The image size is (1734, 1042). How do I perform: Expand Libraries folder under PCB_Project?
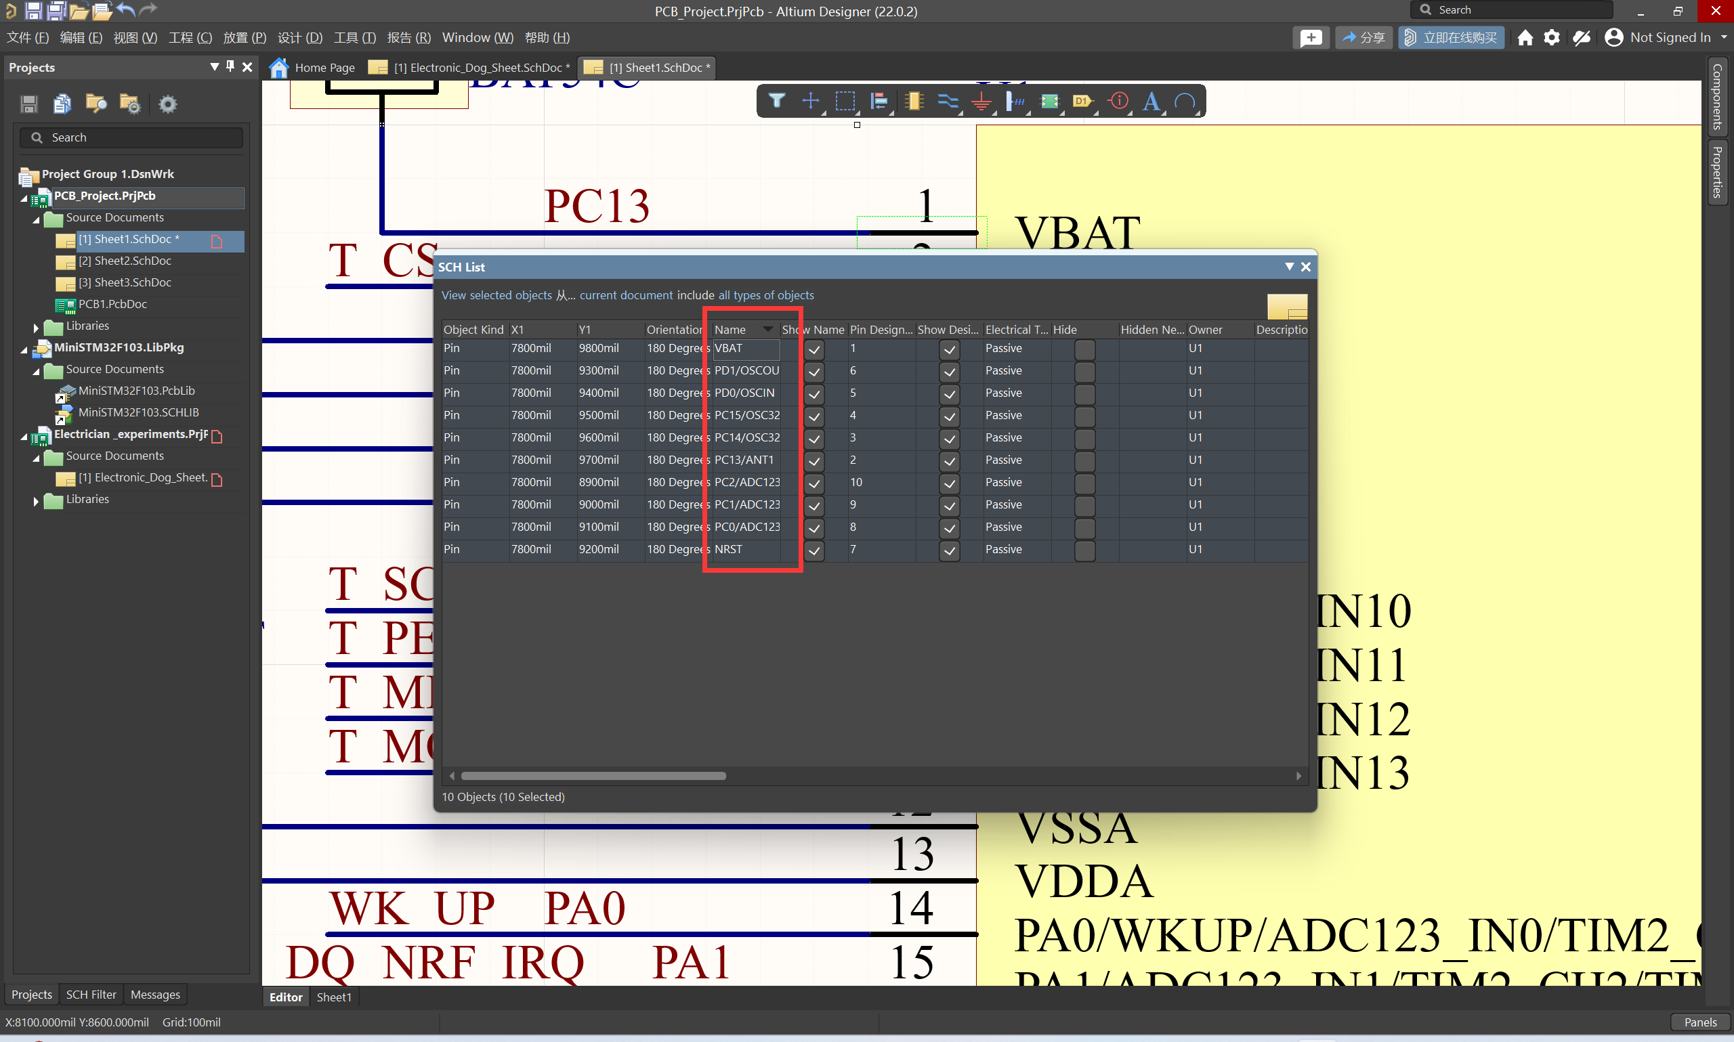[x=36, y=326]
